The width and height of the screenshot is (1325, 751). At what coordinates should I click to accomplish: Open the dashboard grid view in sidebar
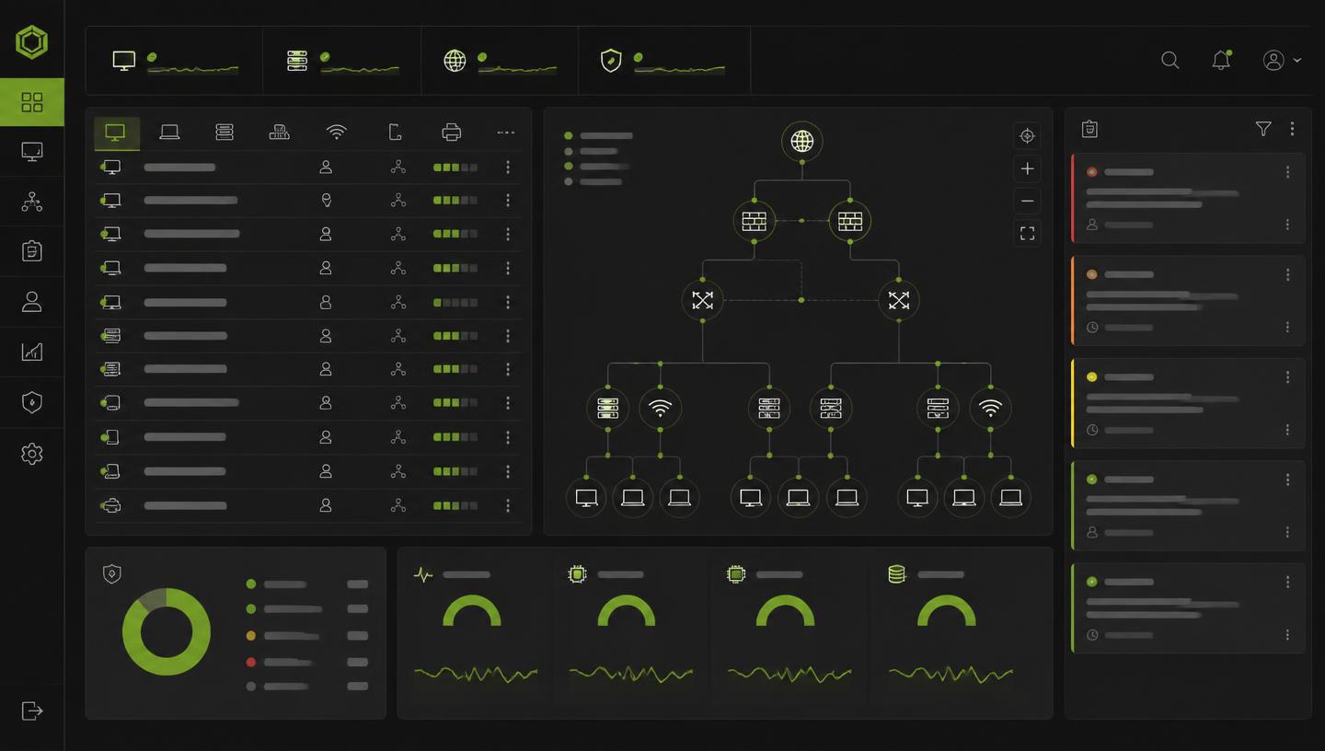32,101
